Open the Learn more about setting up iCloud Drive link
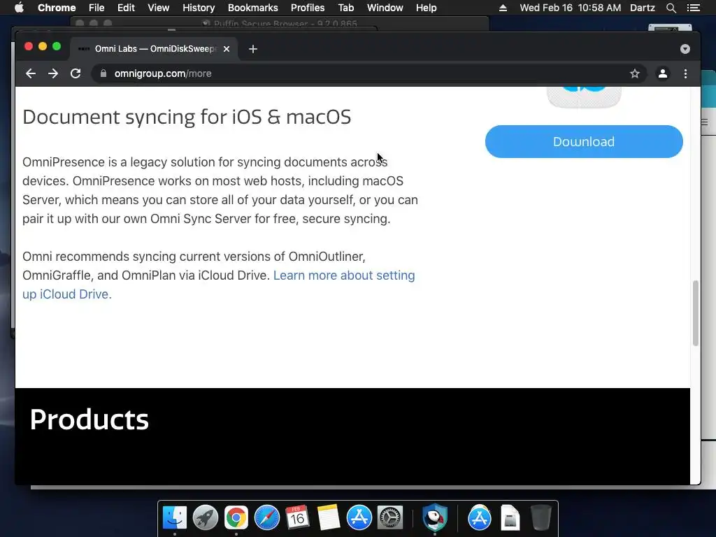This screenshot has width=716, height=537. 219,285
